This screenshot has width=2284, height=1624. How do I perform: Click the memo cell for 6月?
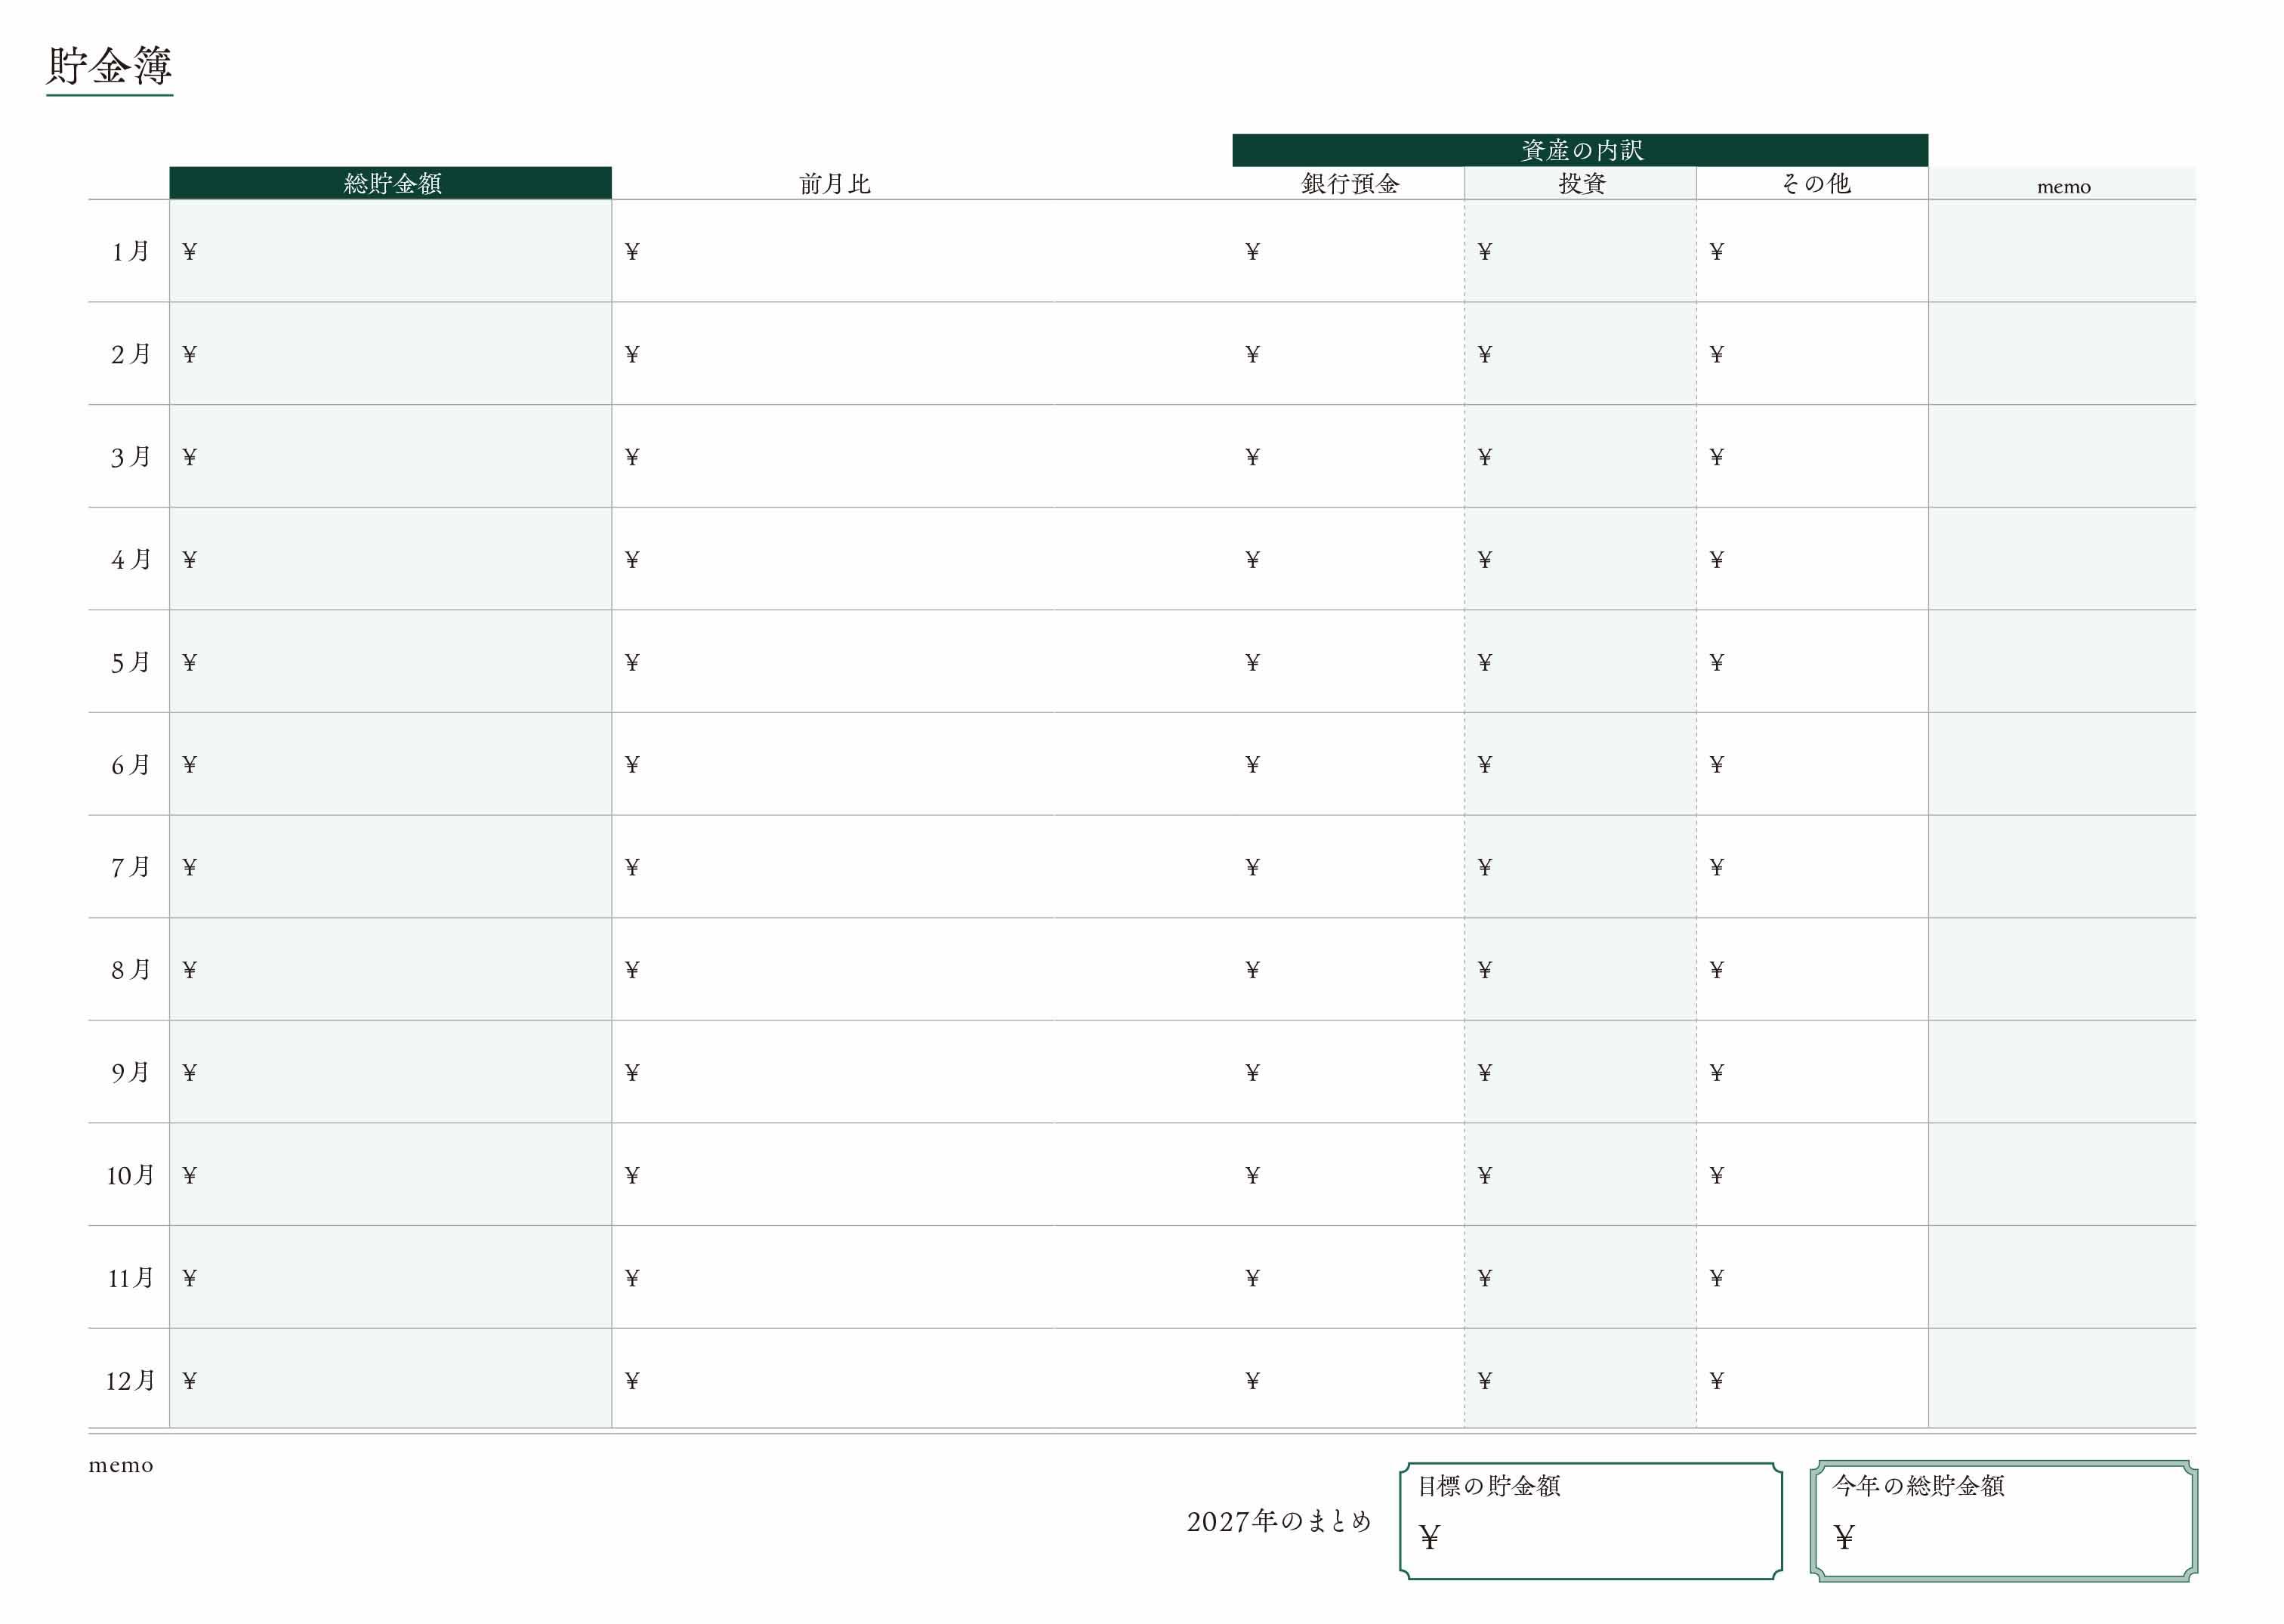[2063, 765]
